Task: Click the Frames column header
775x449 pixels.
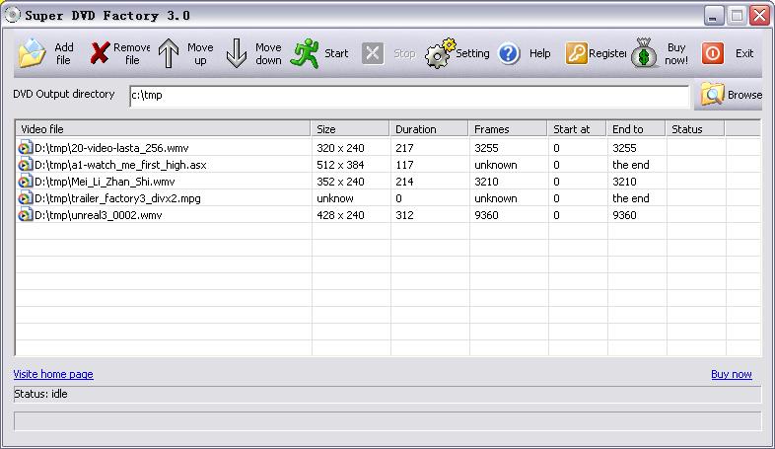Action: (508, 129)
